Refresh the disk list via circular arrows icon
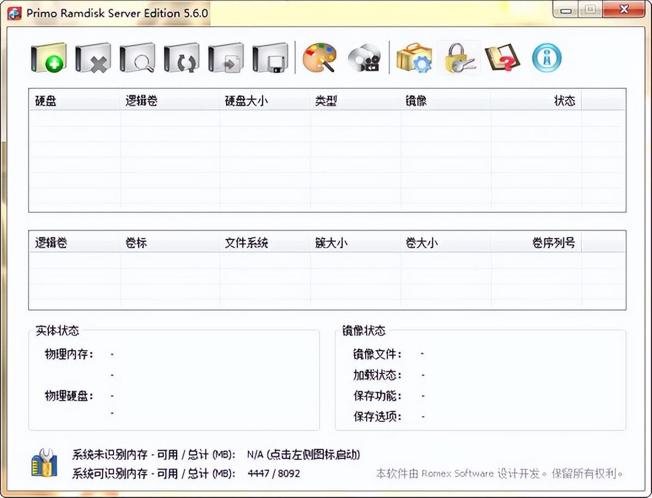Viewport: 652px width, 498px height. pyautogui.click(x=181, y=57)
